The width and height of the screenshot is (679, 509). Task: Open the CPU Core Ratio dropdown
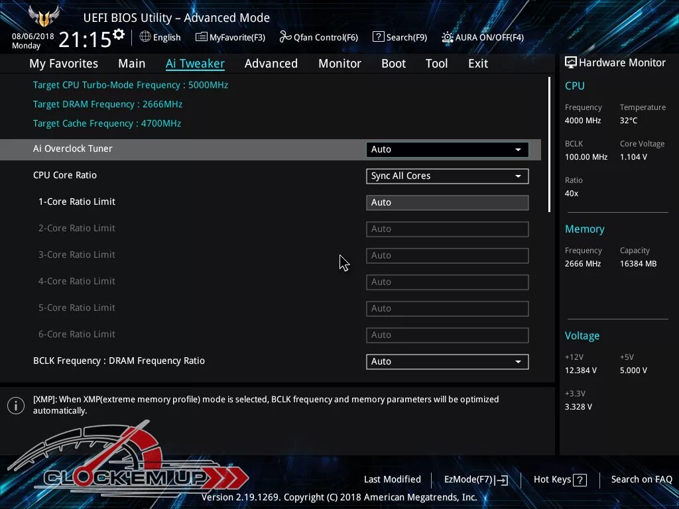tap(448, 176)
